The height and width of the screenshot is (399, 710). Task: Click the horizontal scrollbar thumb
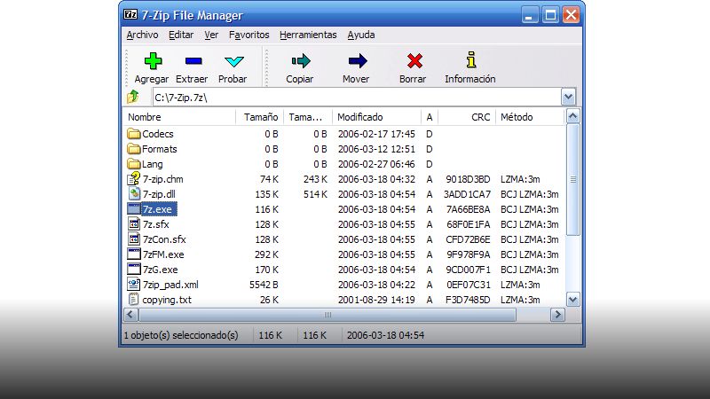327,315
